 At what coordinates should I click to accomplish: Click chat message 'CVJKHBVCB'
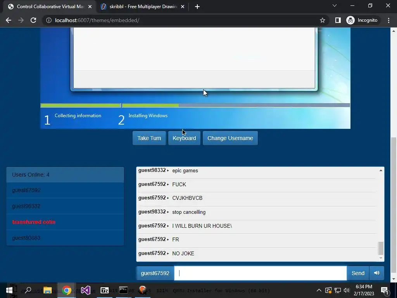[187, 198]
